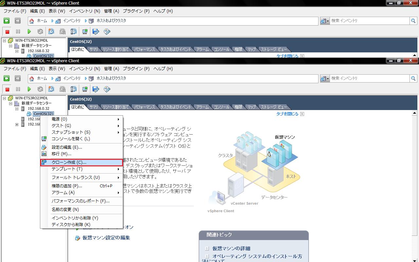The height and width of the screenshot is (262, 419).
Task: Open インベントリ (N) menu in front window
Action: point(84,69)
